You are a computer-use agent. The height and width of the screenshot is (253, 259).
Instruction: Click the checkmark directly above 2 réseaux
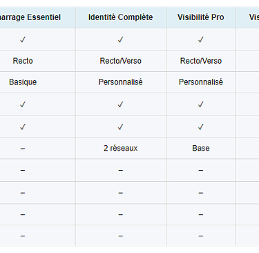pyautogui.click(x=120, y=126)
